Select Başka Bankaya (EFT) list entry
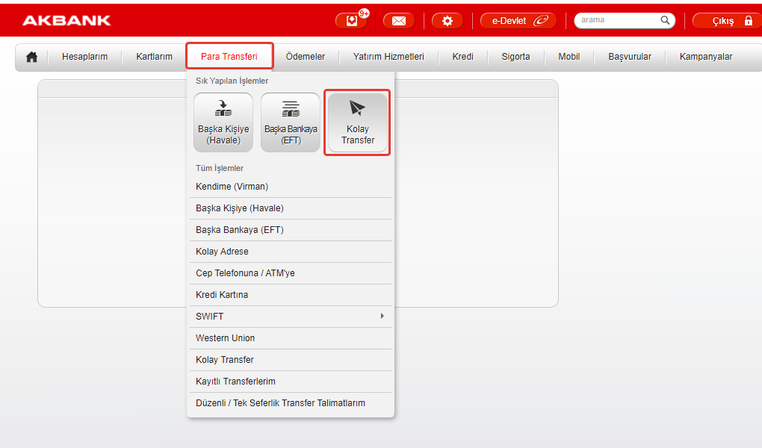Screen dimensions: 762x448 [x=290, y=230]
